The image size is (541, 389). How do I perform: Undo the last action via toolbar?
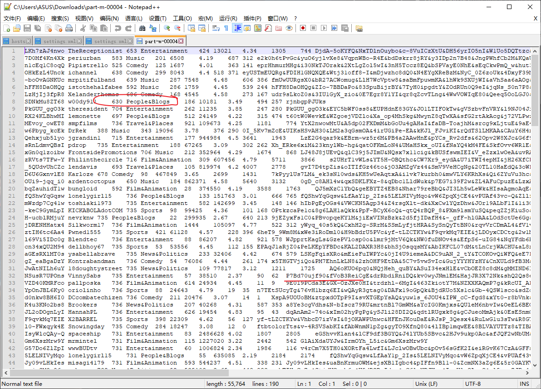(118, 28)
